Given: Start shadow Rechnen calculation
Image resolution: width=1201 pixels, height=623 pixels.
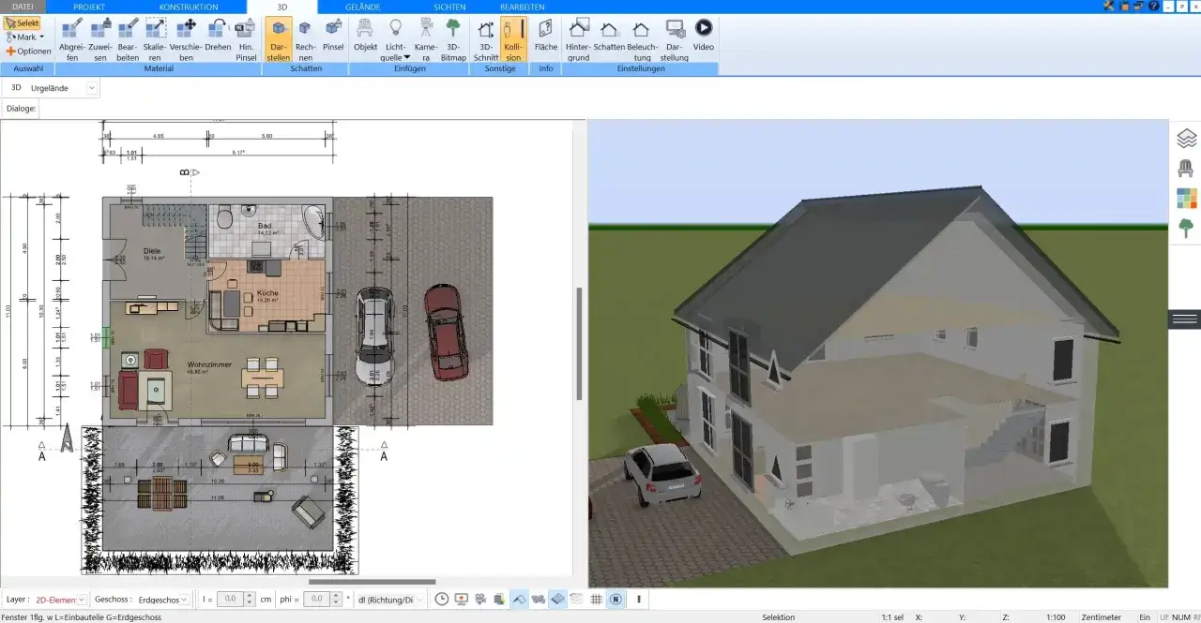Looking at the screenshot, I should [x=305, y=39].
